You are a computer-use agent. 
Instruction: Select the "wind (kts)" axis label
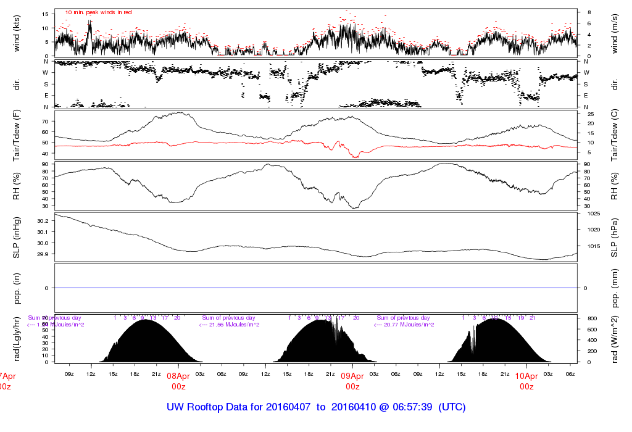click(x=17, y=33)
